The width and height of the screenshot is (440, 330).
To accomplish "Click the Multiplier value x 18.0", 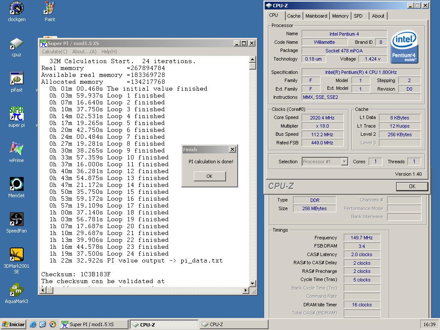I will click(322, 126).
